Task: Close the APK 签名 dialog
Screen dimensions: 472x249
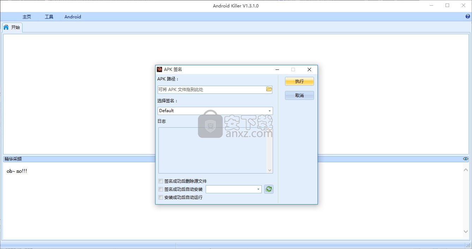Action: 309,69
